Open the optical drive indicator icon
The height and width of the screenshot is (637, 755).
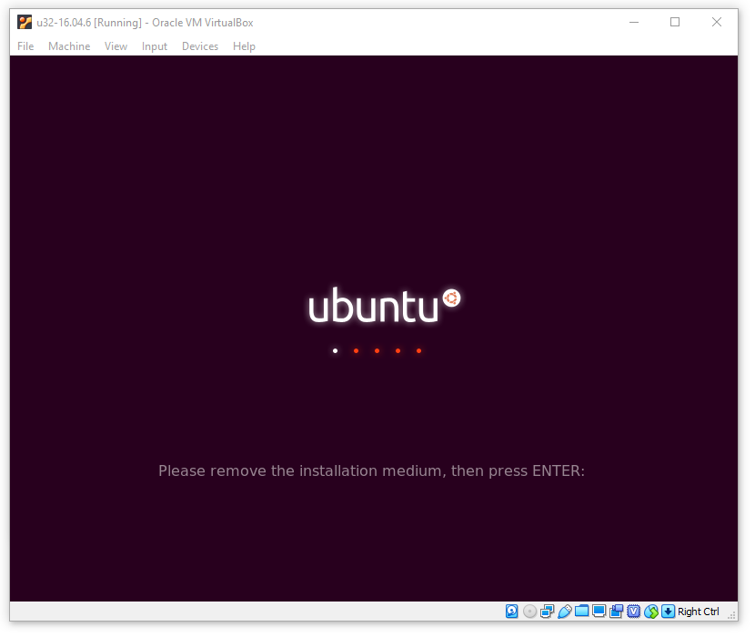click(529, 612)
